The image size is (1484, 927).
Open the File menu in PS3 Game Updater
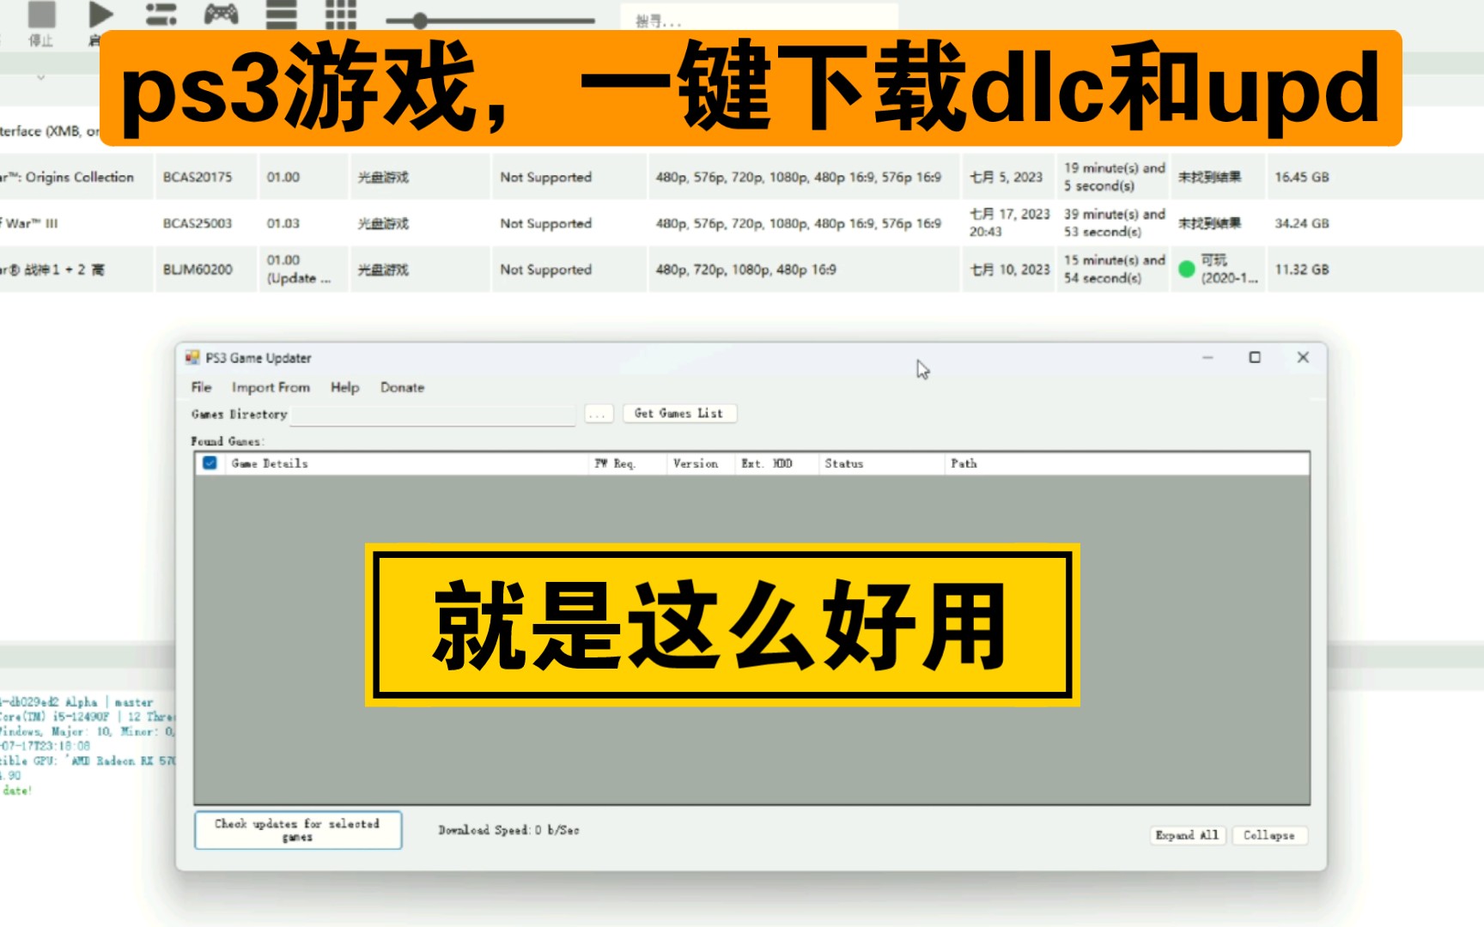tap(201, 387)
